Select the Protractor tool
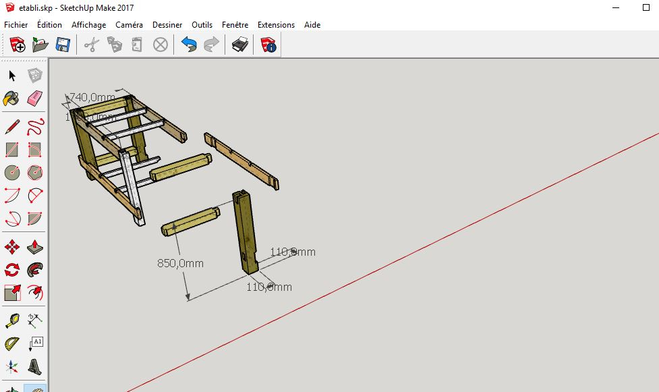The image size is (659, 392). (12, 344)
